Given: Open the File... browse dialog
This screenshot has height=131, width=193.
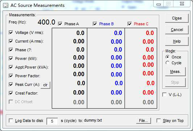Looking at the screenshot, I should pyautogui.click(x=143, y=121).
